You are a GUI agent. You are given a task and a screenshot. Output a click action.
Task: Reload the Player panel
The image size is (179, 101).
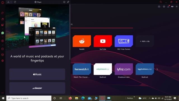tap(15, 2)
